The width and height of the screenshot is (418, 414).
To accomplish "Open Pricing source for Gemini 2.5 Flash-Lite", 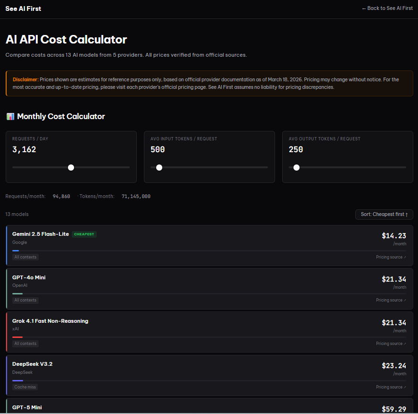I will click(x=391, y=257).
